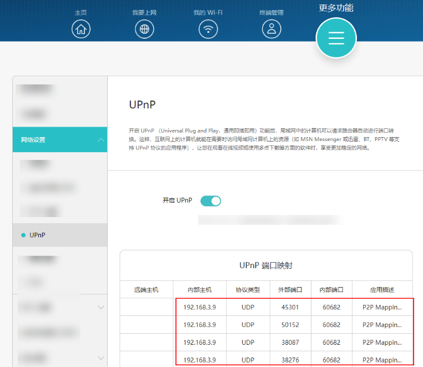
Task: Click the 协议类型 column header
Action: click(248, 290)
